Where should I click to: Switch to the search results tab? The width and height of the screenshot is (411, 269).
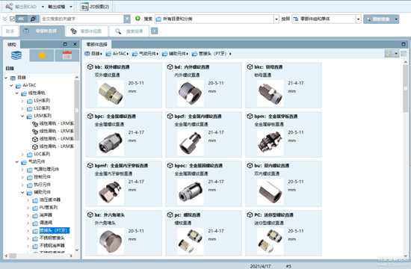click(x=129, y=31)
